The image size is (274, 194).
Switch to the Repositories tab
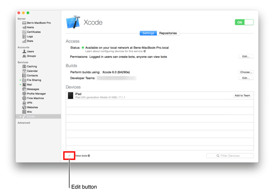(x=168, y=33)
